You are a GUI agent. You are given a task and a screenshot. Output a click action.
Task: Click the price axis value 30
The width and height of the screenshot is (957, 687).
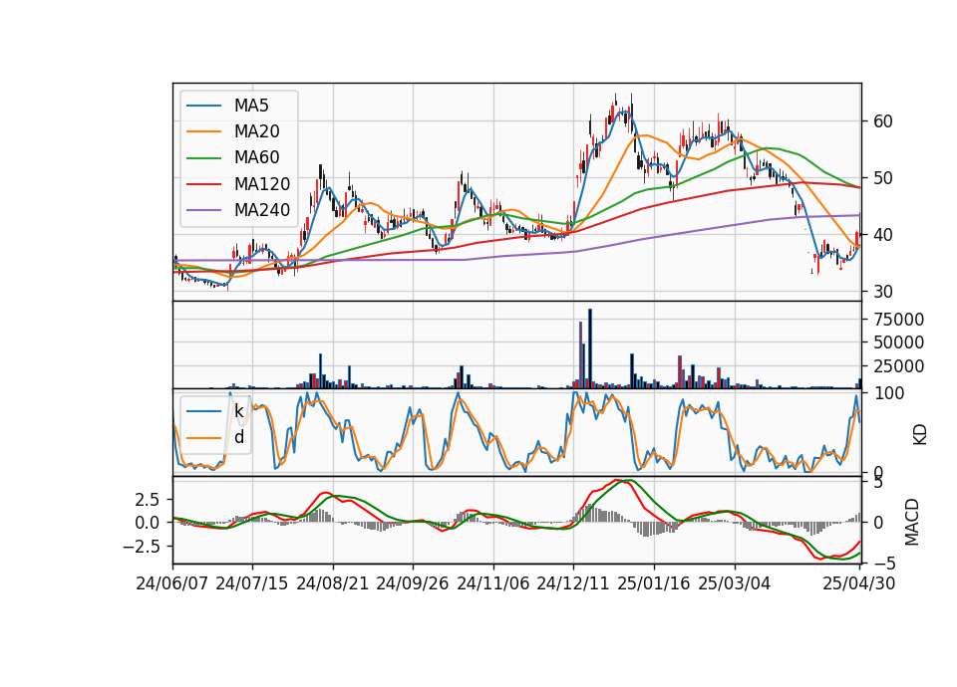(x=883, y=292)
